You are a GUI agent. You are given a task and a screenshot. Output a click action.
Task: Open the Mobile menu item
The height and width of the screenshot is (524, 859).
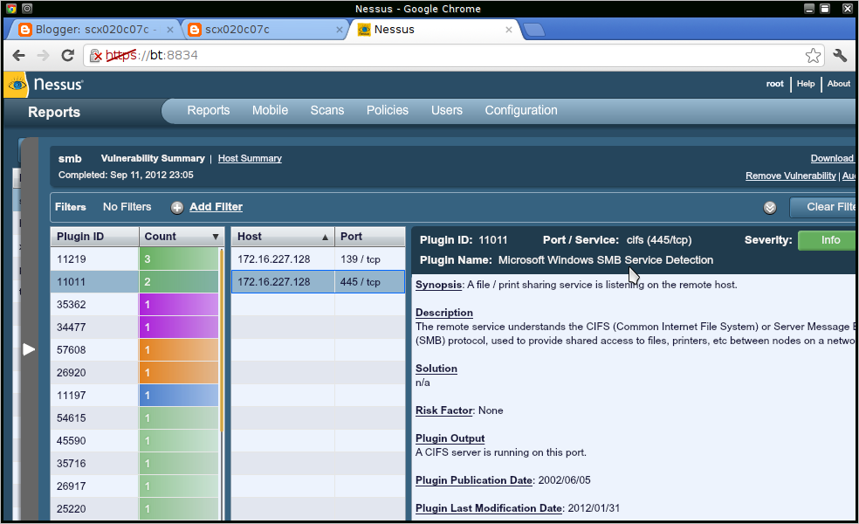270,110
